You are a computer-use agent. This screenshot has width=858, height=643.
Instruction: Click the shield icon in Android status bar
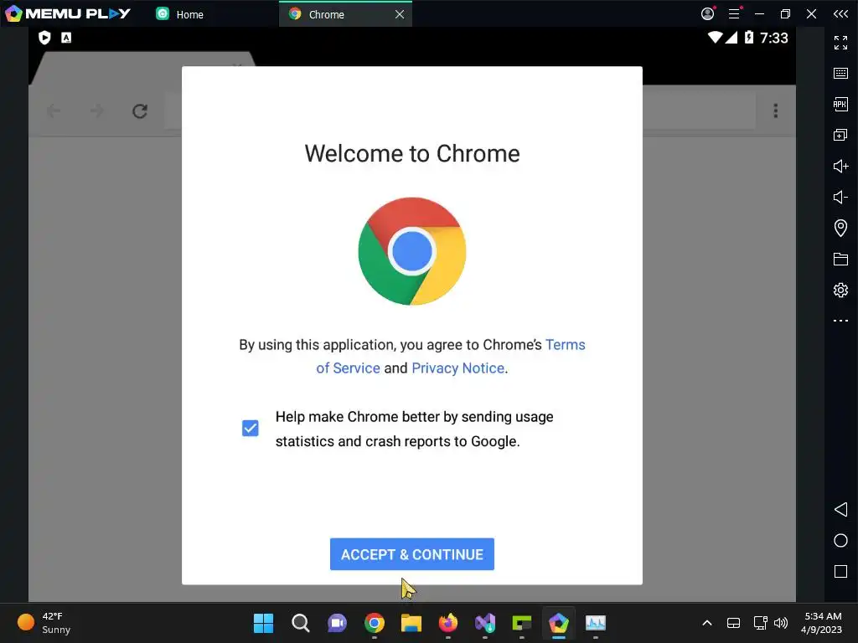pyautogui.click(x=44, y=38)
